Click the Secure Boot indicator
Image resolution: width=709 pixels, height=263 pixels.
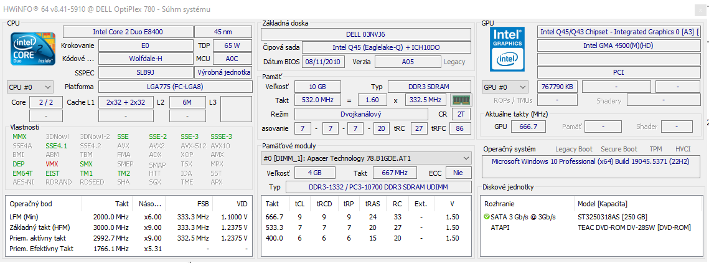(x=619, y=149)
